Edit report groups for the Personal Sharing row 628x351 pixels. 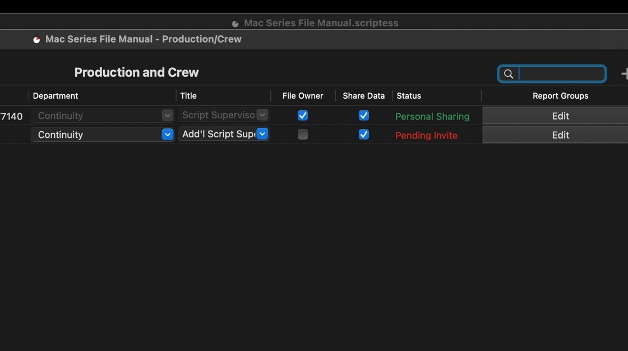coord(560,116)
